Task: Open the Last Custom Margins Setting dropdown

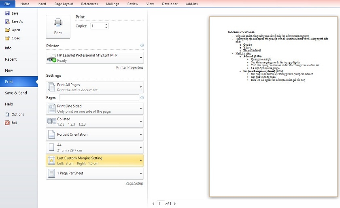Action: (141, 160)
